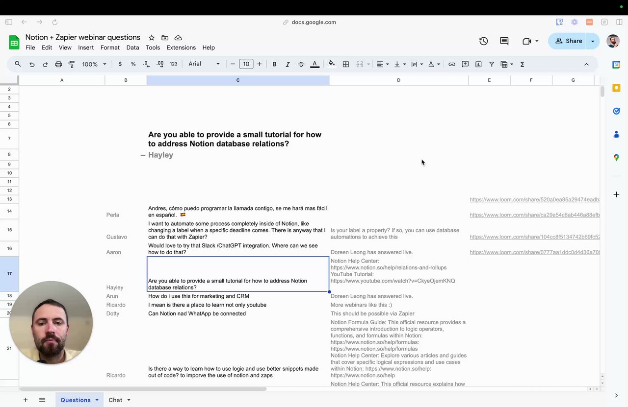Open Google Calendar side panel
This screenshot has width=628, height=407.
coord(616,65)
